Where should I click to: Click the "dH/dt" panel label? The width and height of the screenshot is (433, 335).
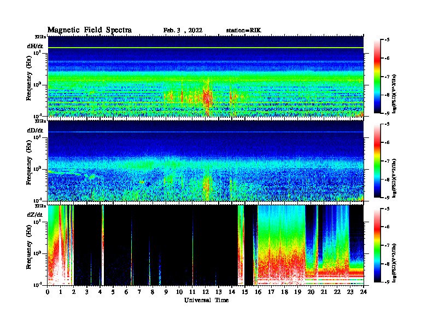coord(35,46)
